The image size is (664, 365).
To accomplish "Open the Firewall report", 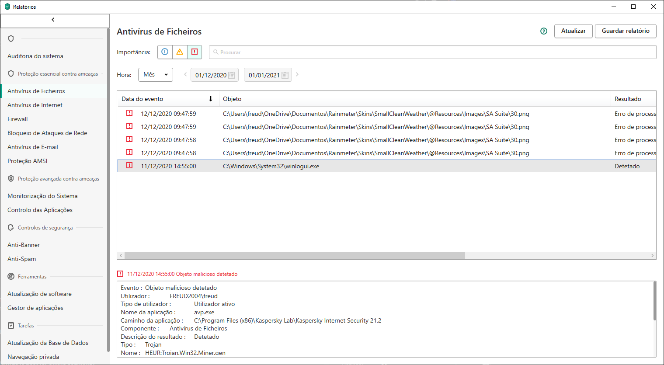I will click(x=17, y=119).
